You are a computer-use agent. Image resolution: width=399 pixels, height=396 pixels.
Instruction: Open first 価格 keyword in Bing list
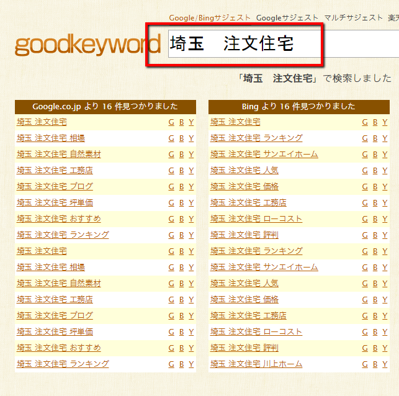244,186
